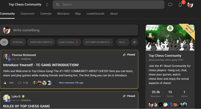Select the All category filter
The width and height of the screenshot is (201, 109).
[4, 42]
